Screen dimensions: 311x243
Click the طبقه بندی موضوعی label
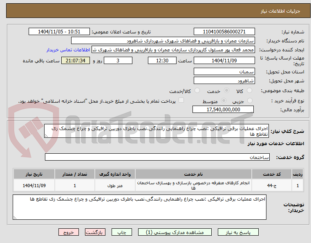point(283,91)
